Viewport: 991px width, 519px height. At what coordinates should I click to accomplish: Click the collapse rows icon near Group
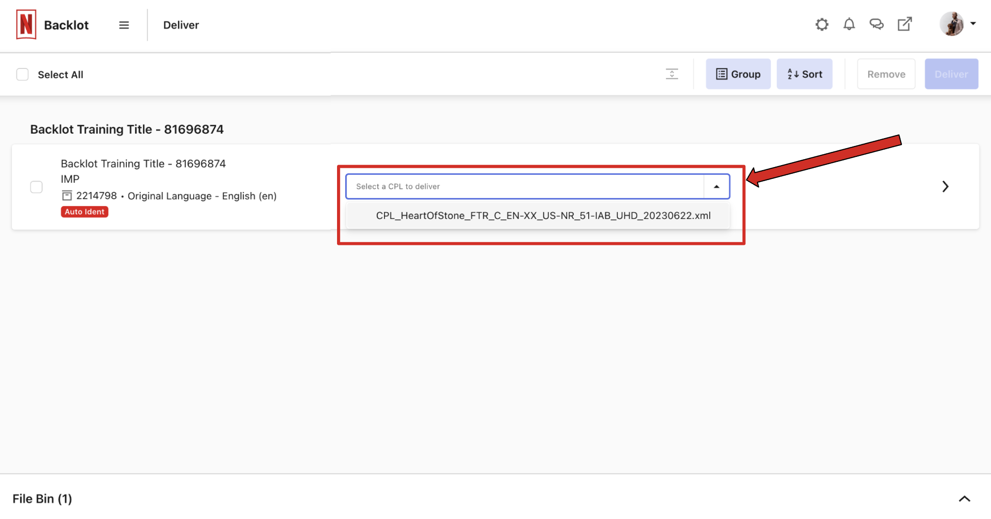point(672,74)
